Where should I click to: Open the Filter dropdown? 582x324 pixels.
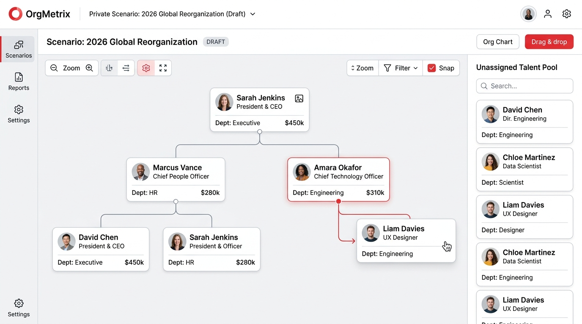[x=401, y=68]
